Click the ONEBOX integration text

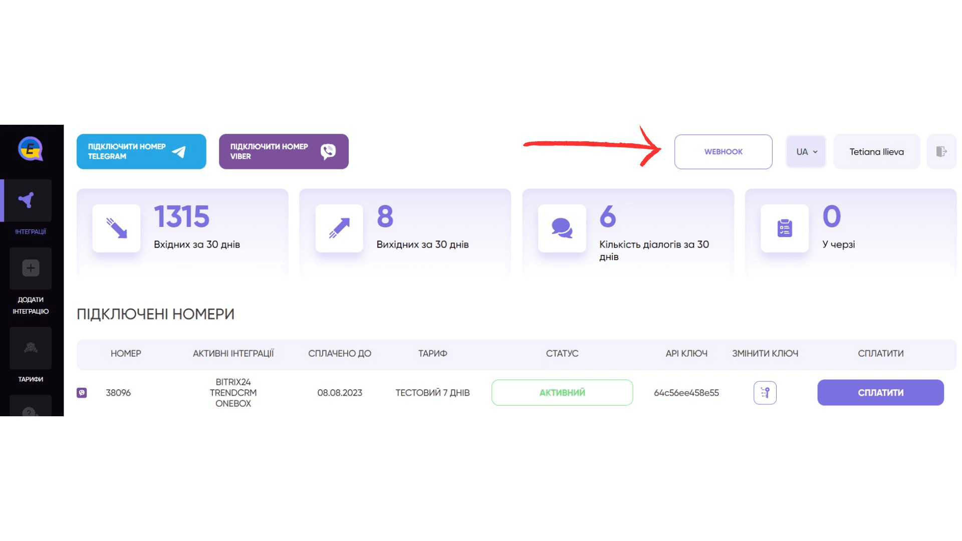tap(233, 404)
